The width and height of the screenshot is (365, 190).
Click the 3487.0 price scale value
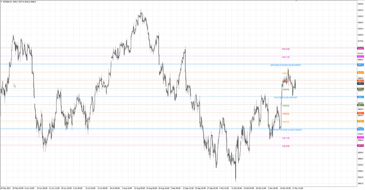click(361, 184)
